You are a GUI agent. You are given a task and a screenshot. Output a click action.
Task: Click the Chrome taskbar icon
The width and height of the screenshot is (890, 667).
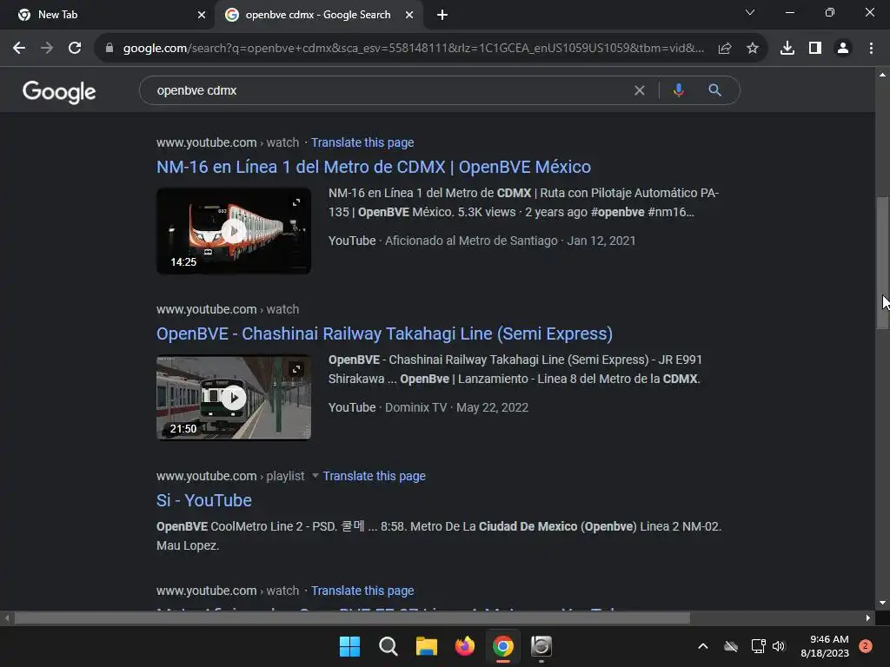[x=503, y=646]
